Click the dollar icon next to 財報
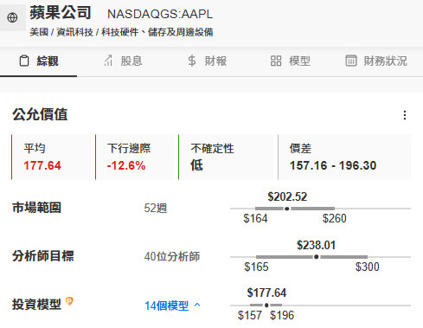This screenshot has height=328, width=423. (x=192, y=61)
